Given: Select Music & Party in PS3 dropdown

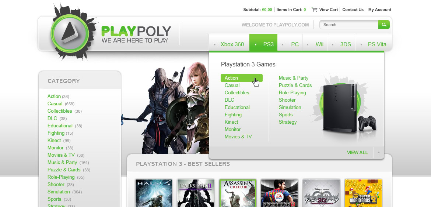Looking at the screenshot, I should point(294,78).
